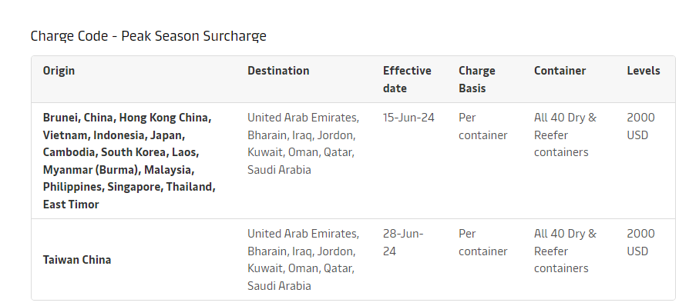Click Taiwan row's All 40 Dry & Reefer cell
This screenshot has width=679, height=306.
565,251
